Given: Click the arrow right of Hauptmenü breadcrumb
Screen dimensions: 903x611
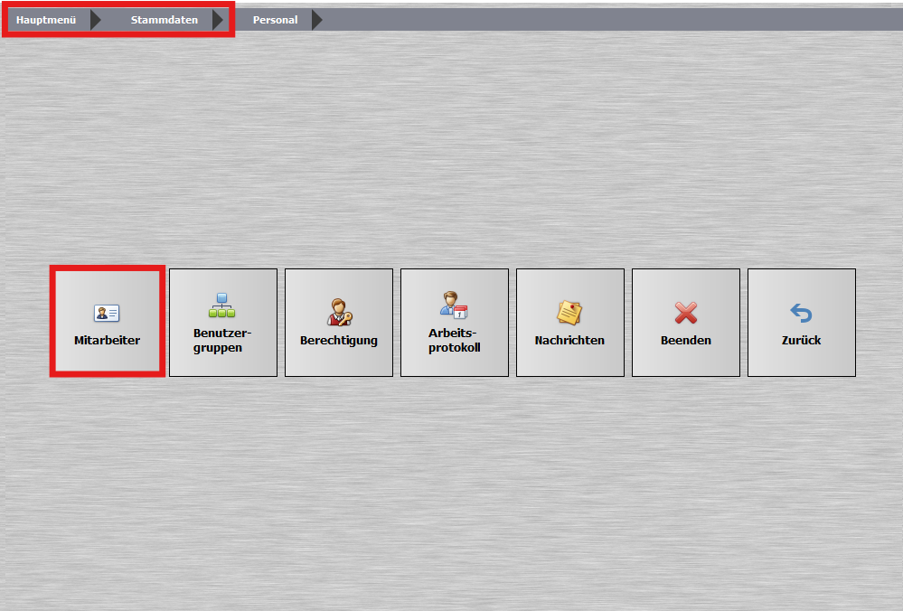Looking at the screenshot, I should [x=96, y=20].
